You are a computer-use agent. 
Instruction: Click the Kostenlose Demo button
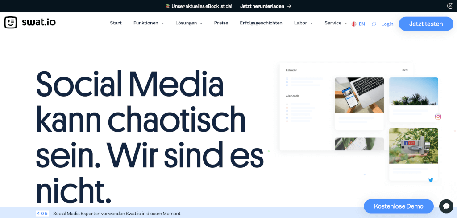pyautogui.click(x=399, y=206)
